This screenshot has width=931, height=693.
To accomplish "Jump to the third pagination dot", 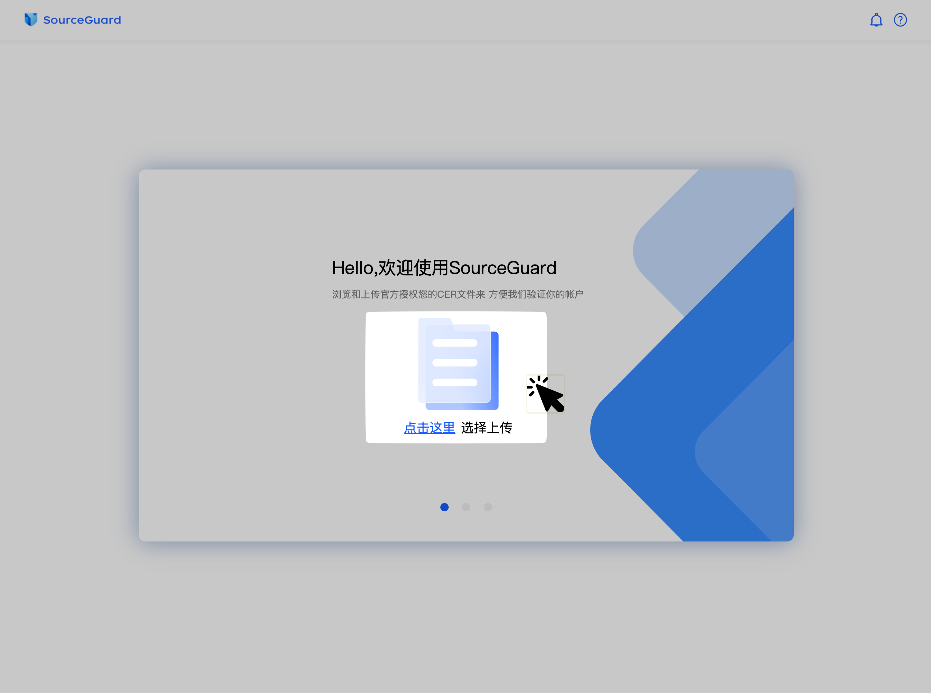I will point(487,507).
